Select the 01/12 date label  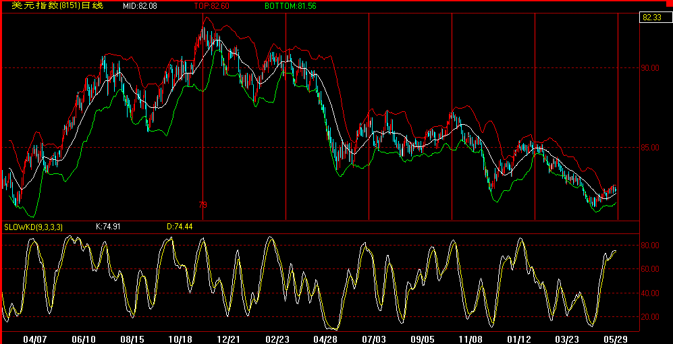(x=520, y=339)
